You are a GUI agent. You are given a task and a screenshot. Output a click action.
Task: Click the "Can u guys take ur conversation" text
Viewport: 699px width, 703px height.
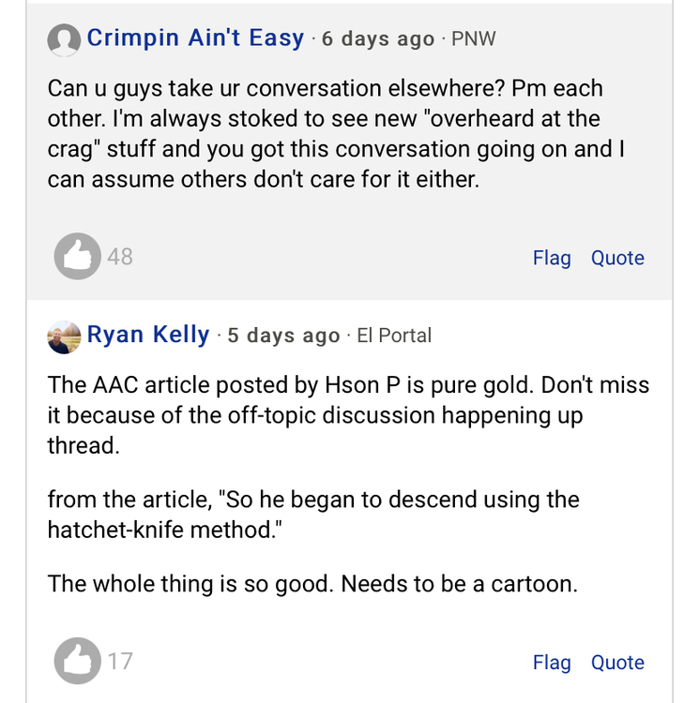pyautogui.click(x=324, y=134)
